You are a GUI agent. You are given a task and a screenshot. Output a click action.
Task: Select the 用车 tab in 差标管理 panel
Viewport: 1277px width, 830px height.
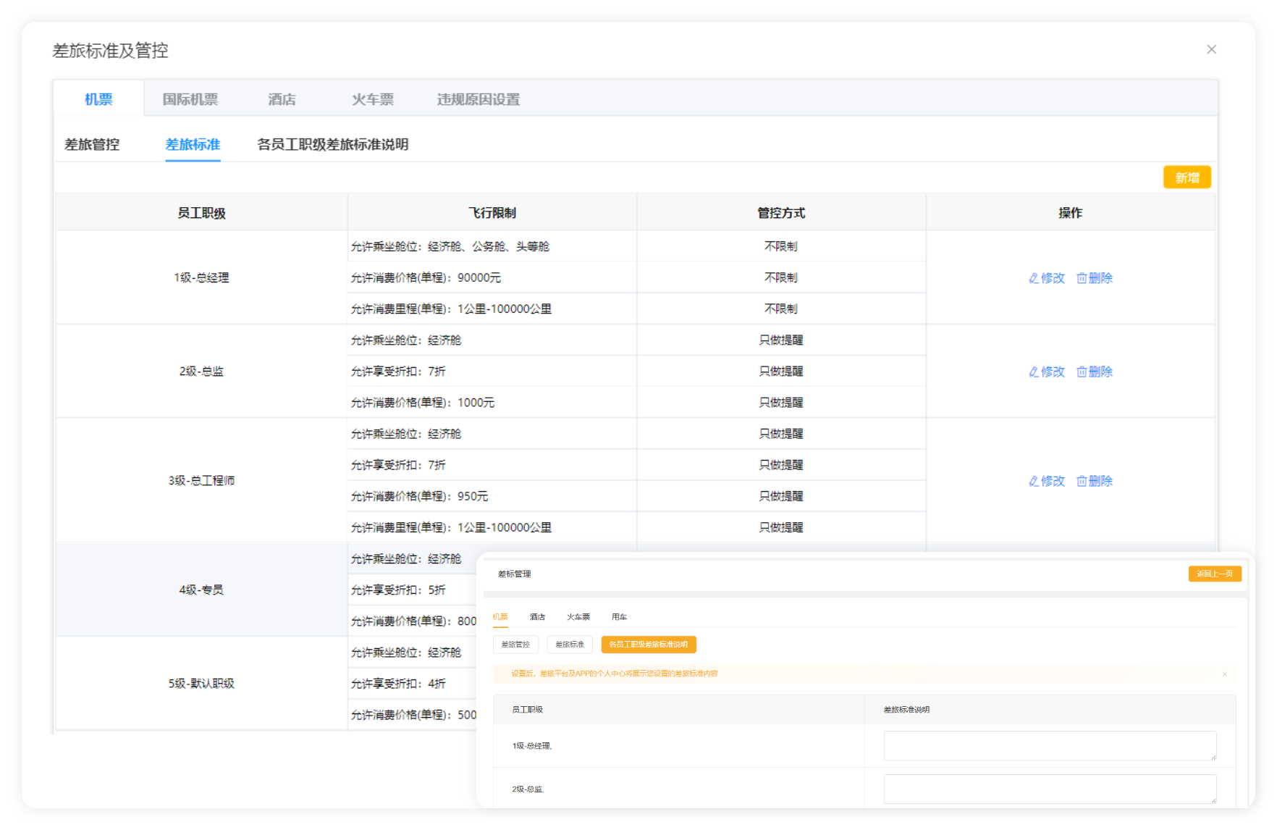[x=619, y=617]
